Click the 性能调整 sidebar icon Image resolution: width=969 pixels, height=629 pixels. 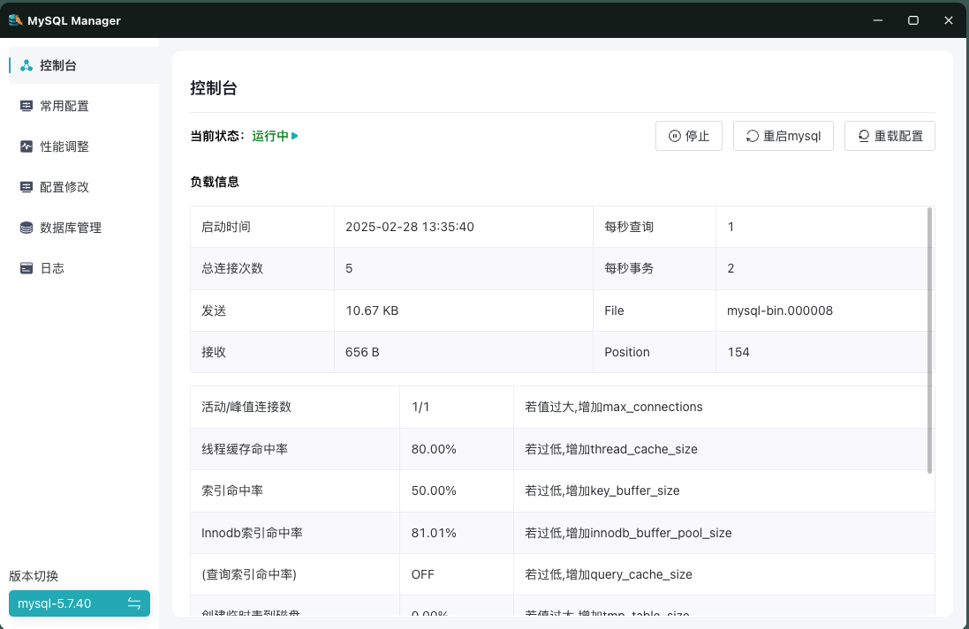tap(26, 146)
